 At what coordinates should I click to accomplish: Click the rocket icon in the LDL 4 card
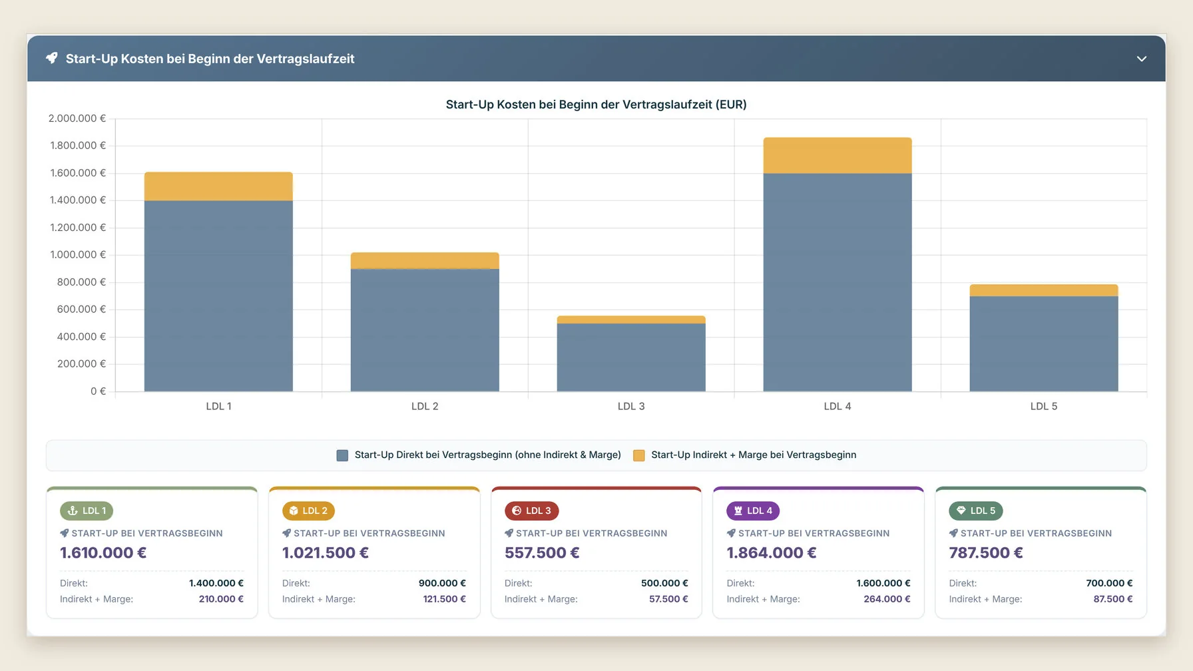pos(731,533)
